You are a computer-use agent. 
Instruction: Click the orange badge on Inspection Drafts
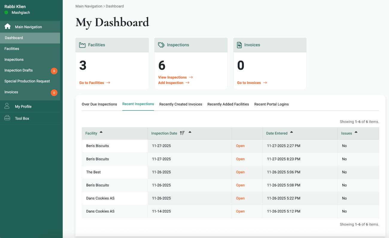(x=54, y=71)
